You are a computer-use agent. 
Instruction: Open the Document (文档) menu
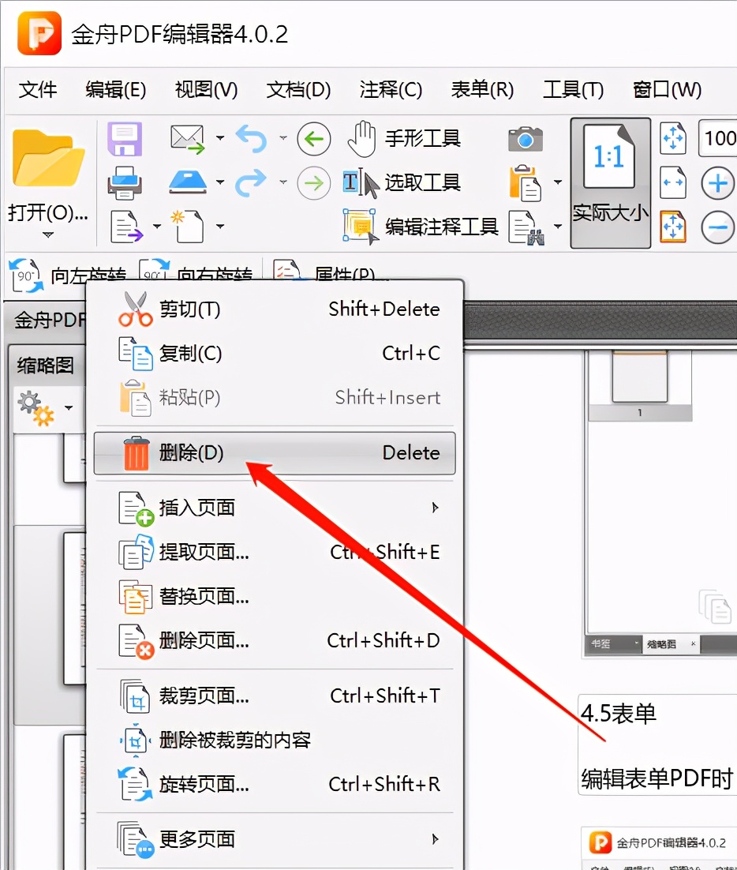(x=298, y=89)
